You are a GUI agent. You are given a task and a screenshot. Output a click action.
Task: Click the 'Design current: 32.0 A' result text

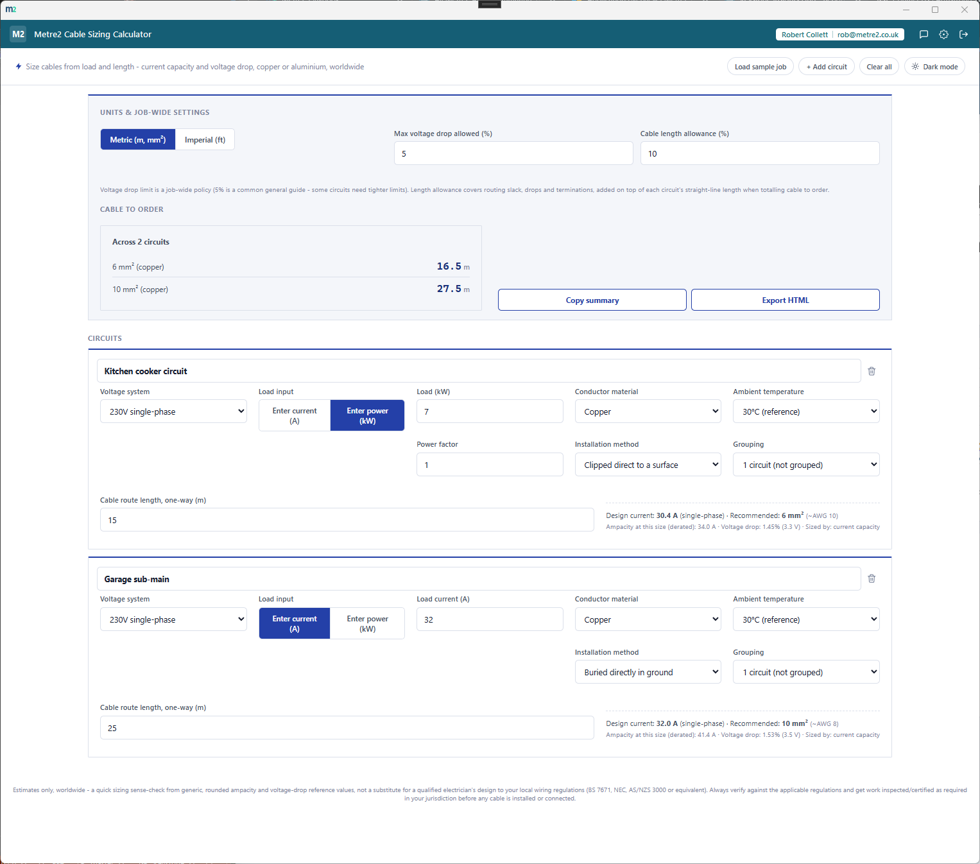click(x=642, y=723)
